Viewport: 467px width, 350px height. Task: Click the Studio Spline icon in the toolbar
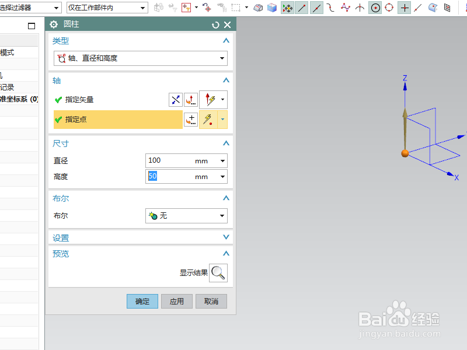point(347,8)
